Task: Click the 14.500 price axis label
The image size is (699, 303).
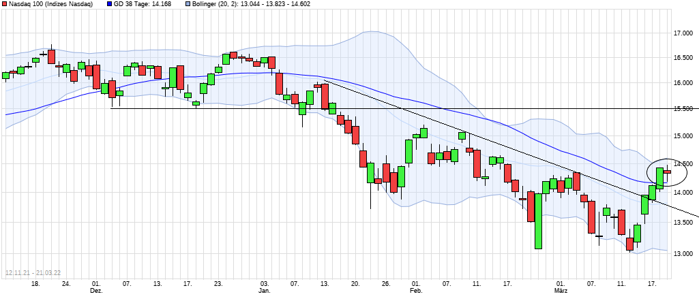Action: (x=684, y=164)
